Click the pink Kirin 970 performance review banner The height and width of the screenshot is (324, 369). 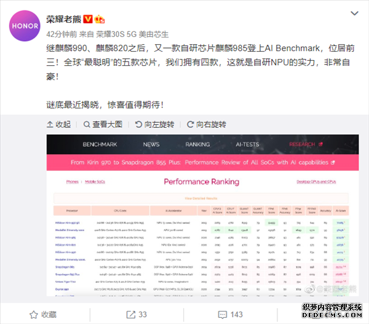202,162
